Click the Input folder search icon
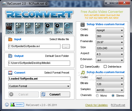 [x=10, y=39]
